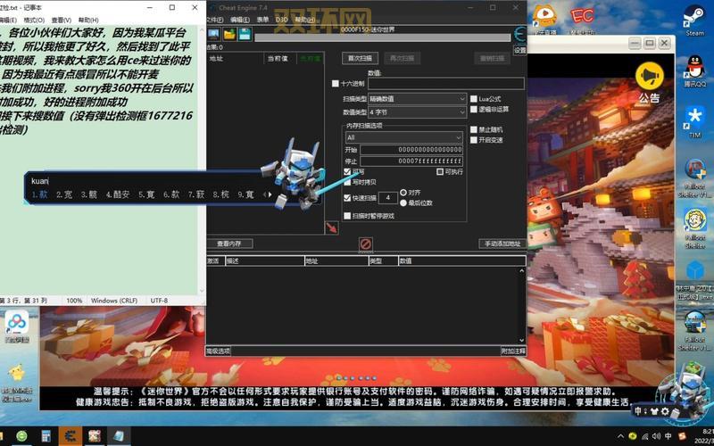This screenshot has height=446, width=714.
Task: Click the 设置 settings button
Action: coord(520,50)
